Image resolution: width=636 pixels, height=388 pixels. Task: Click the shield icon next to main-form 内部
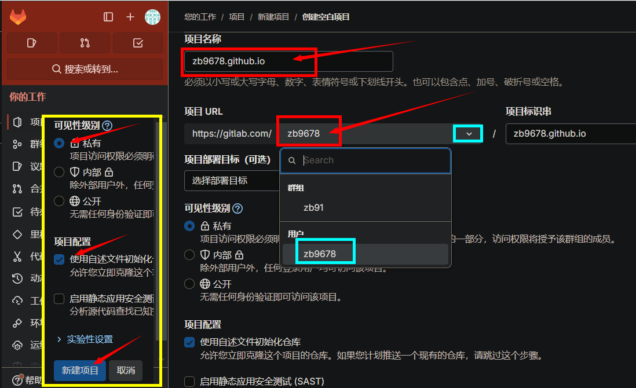[205, 255]
